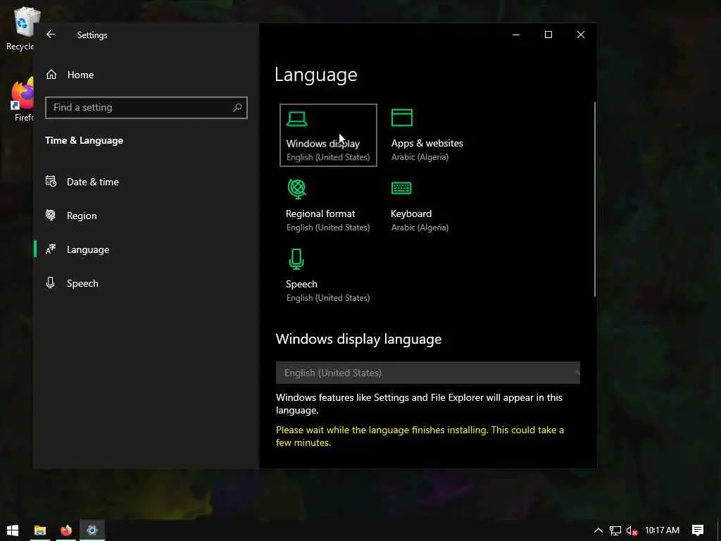The height and width of the screenshot is (541, 721).
Task: Click the Home house icon
Action: [51, 75]
